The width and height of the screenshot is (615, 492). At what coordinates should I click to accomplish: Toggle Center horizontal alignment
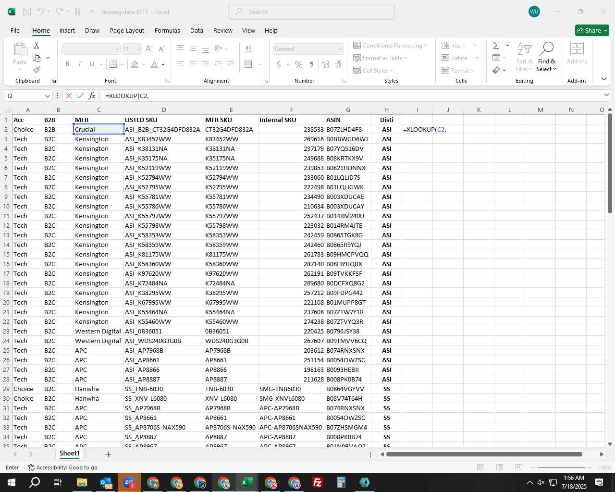click(x=193, y=64)
